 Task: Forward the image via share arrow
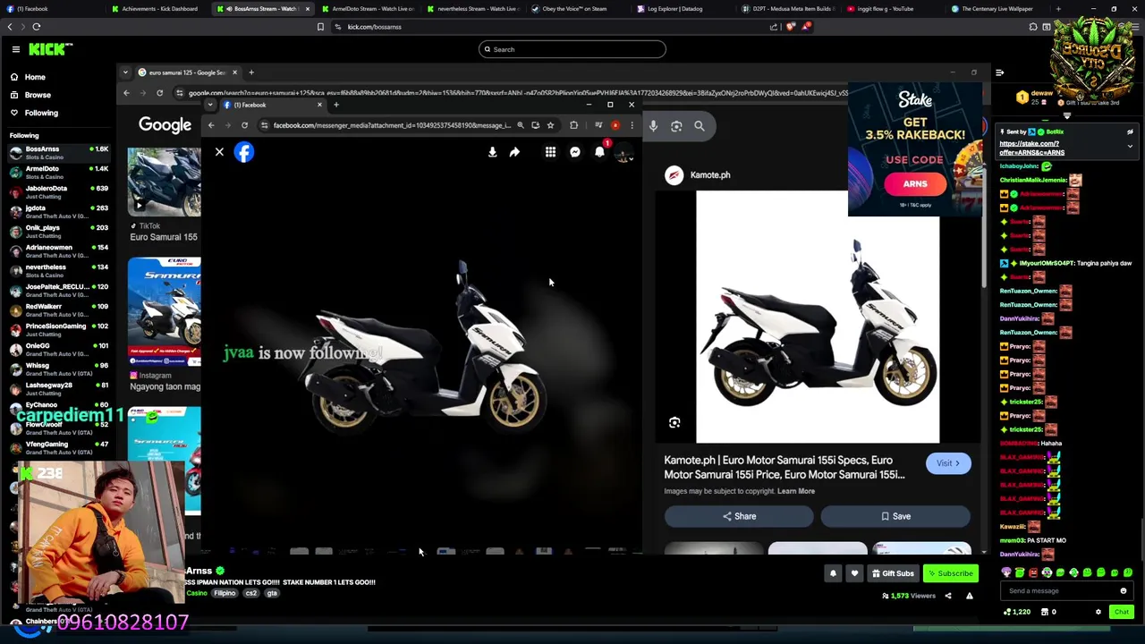(514, 152)
